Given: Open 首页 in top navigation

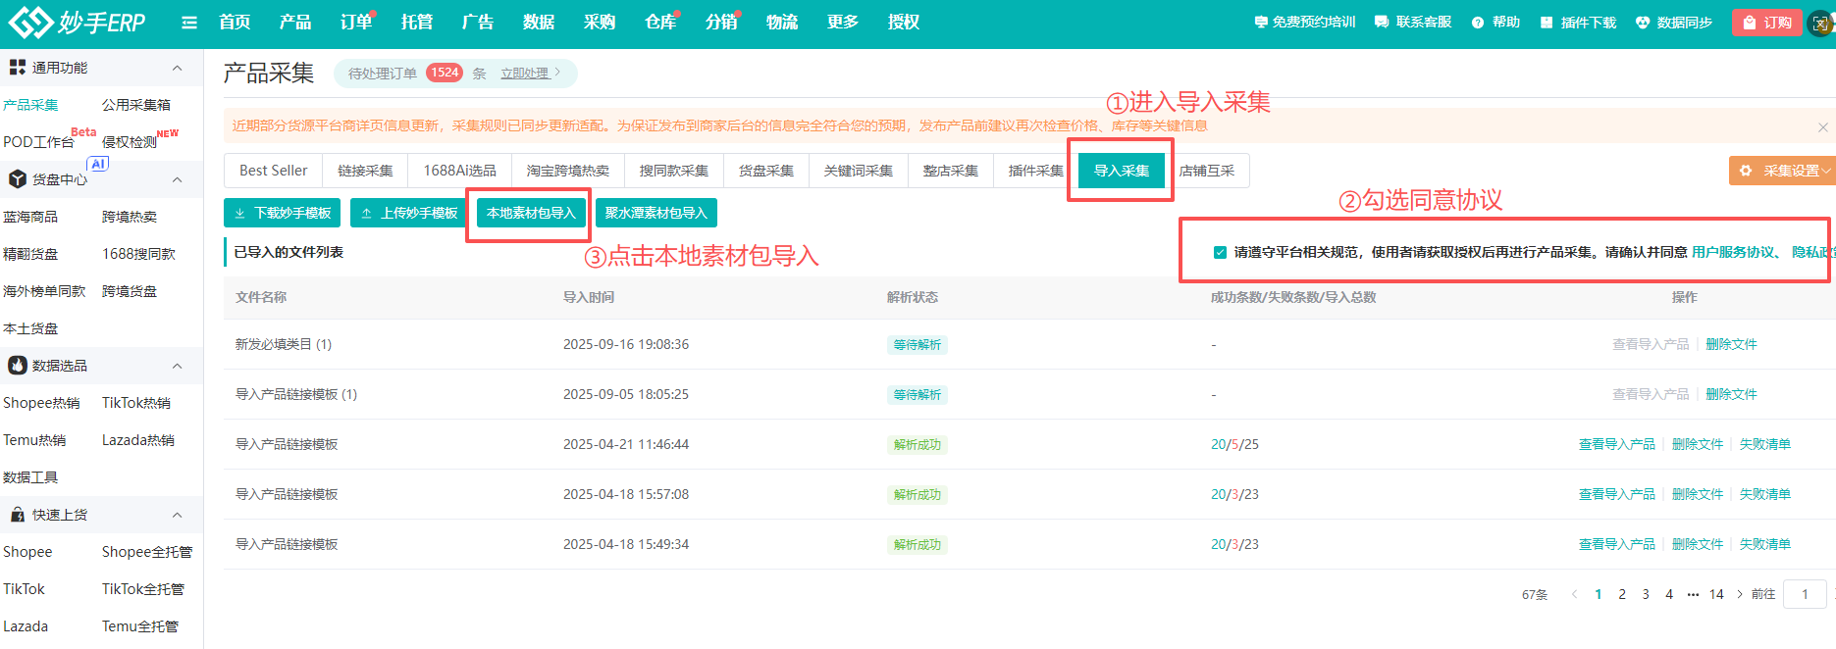Looking at the screenshot, I should tap(235, 22).
